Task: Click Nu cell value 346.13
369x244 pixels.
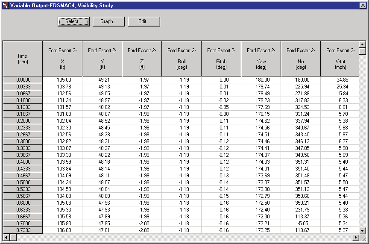Action: [x=301, y=141]
